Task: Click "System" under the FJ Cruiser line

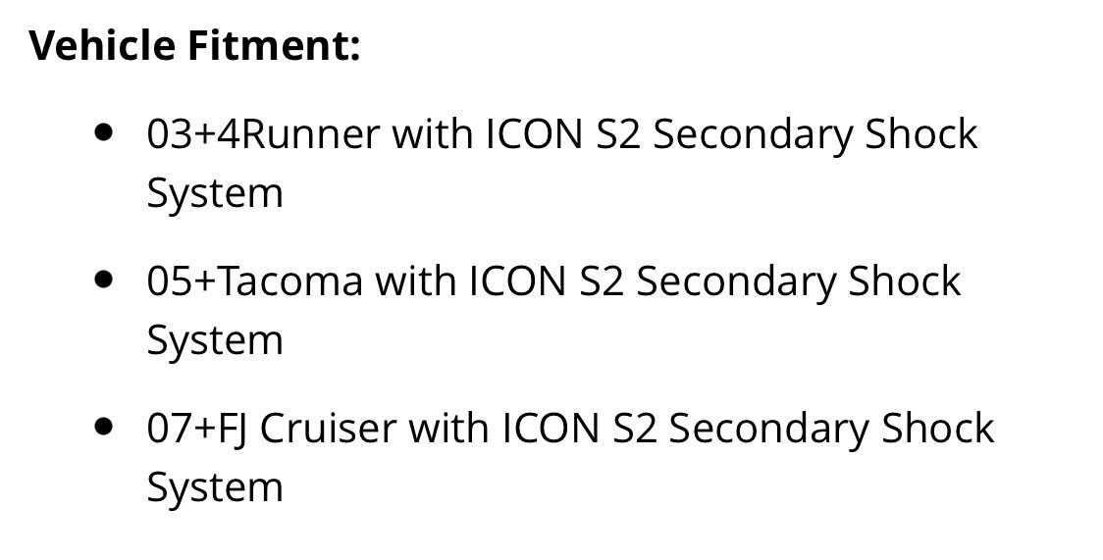Action: coord(215,487)
